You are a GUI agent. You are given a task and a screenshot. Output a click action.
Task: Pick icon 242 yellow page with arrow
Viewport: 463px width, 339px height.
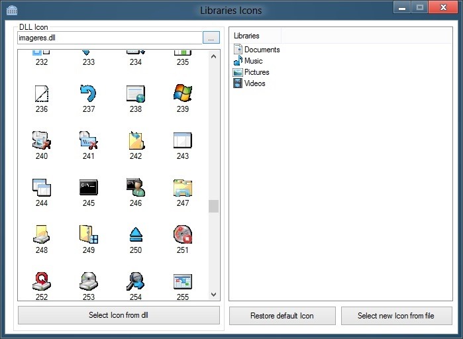[136, 140]
